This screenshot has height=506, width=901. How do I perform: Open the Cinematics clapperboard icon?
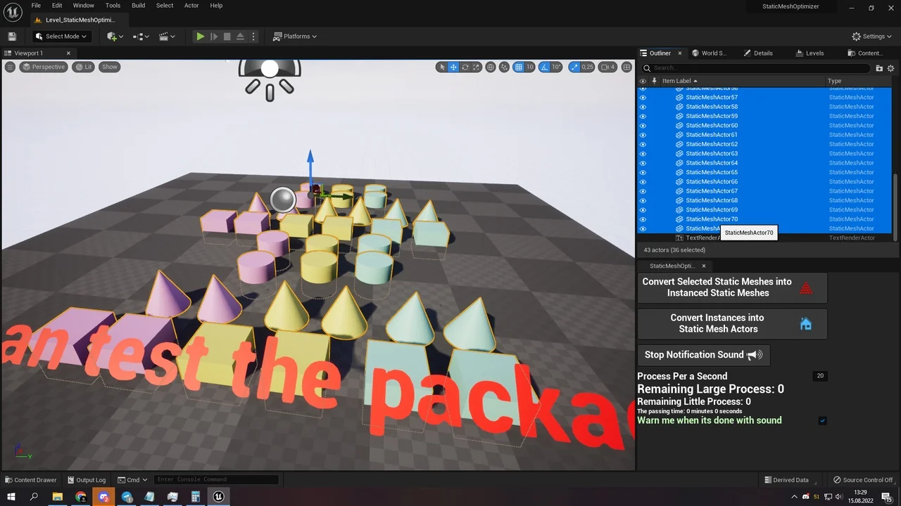coord(163,36)
